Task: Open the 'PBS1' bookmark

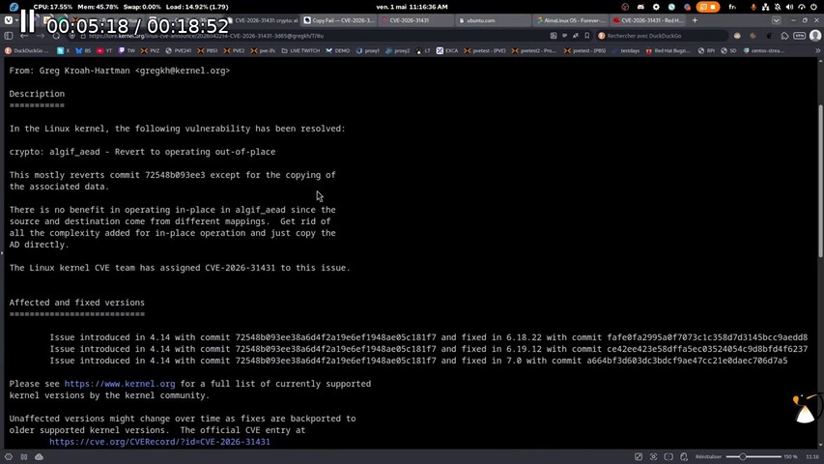Action: click(x=208, y=51)
